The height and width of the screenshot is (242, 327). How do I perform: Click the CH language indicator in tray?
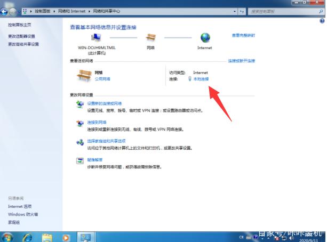click(x=242, y=237)
